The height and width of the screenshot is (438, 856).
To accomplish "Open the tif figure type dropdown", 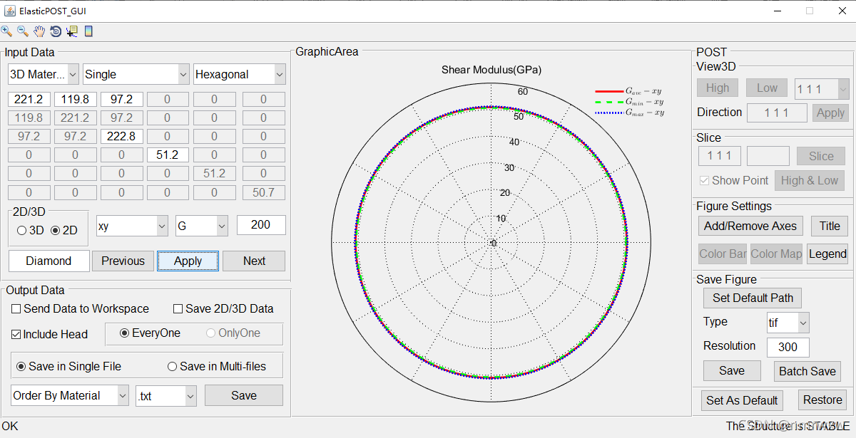I will 788,323.
